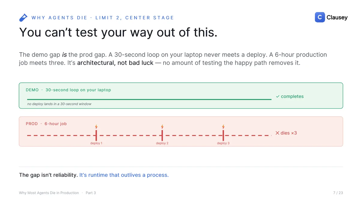The image size is (362, 203).
Task: Click the slide title about testing your way out
Action: coord(118,32)
